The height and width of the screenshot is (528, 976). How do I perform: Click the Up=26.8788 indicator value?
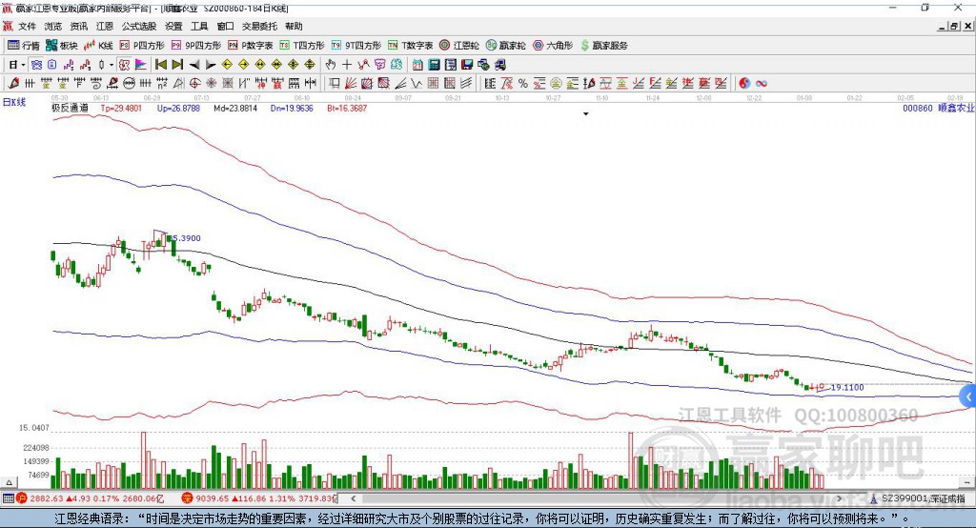178,109
